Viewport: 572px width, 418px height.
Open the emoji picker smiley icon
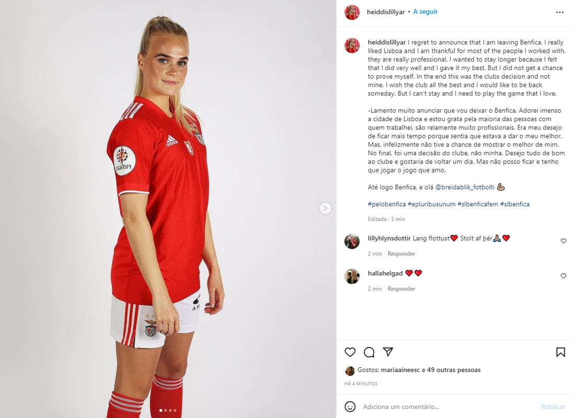point(350,407)
